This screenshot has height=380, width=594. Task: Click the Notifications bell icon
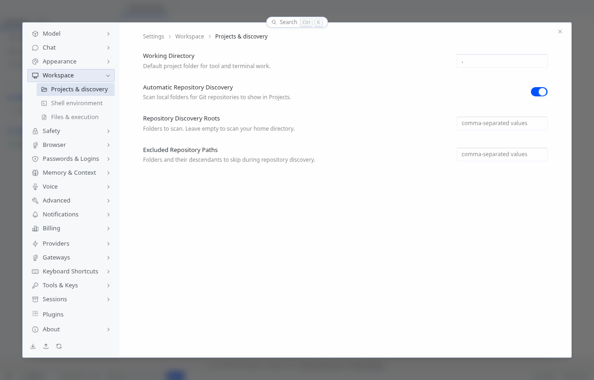click(35, 215)
